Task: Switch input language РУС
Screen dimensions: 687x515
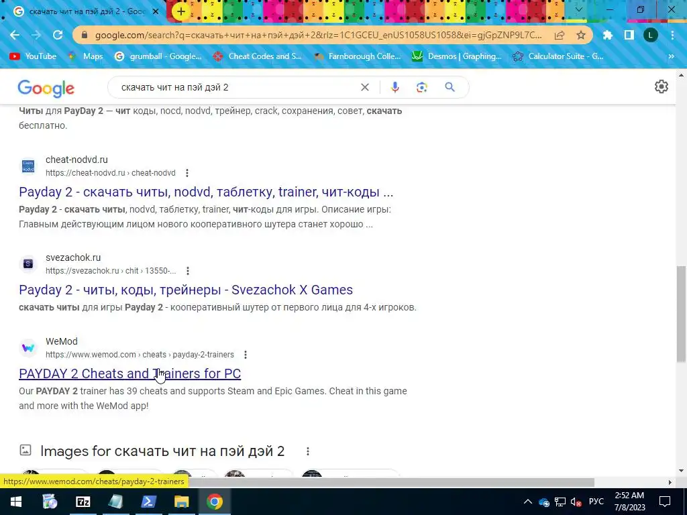Action: pyautogui.click(x=596, y=502)
